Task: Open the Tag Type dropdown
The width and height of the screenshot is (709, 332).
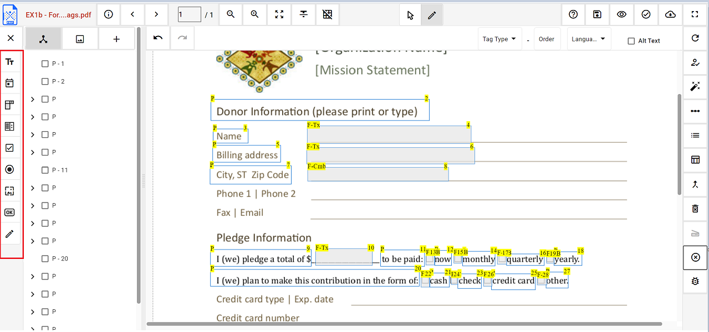Action: (x=499, y=39)
